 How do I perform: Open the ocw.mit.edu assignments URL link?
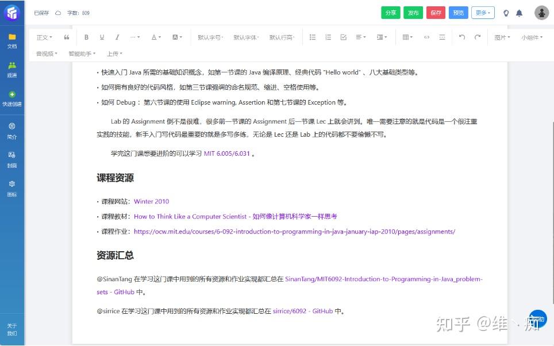(294, 232)
